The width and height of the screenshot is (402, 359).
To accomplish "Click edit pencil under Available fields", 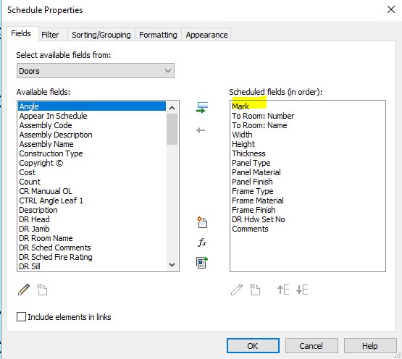I will point(24,290).
